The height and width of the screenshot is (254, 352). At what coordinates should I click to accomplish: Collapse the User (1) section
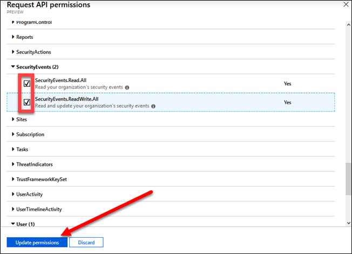(13, 224)
